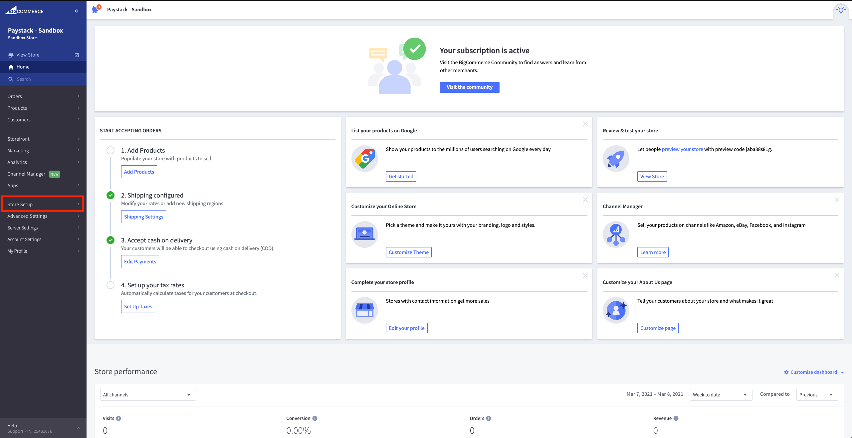Open Account Settings
This screenshot has width=852, height=438.
click(43, 239)
